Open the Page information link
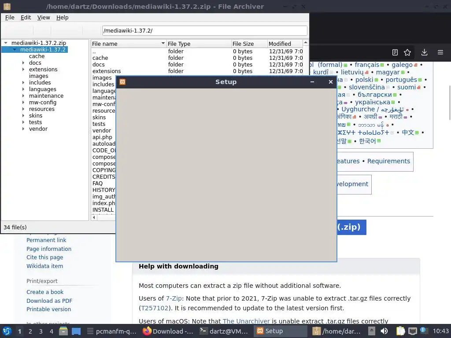This screenshot has height=338, width=451. (49, 249)
